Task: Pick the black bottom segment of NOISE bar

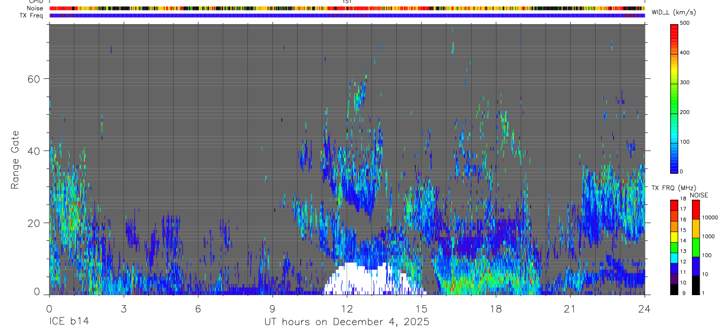Action: (x=695, y=285)
